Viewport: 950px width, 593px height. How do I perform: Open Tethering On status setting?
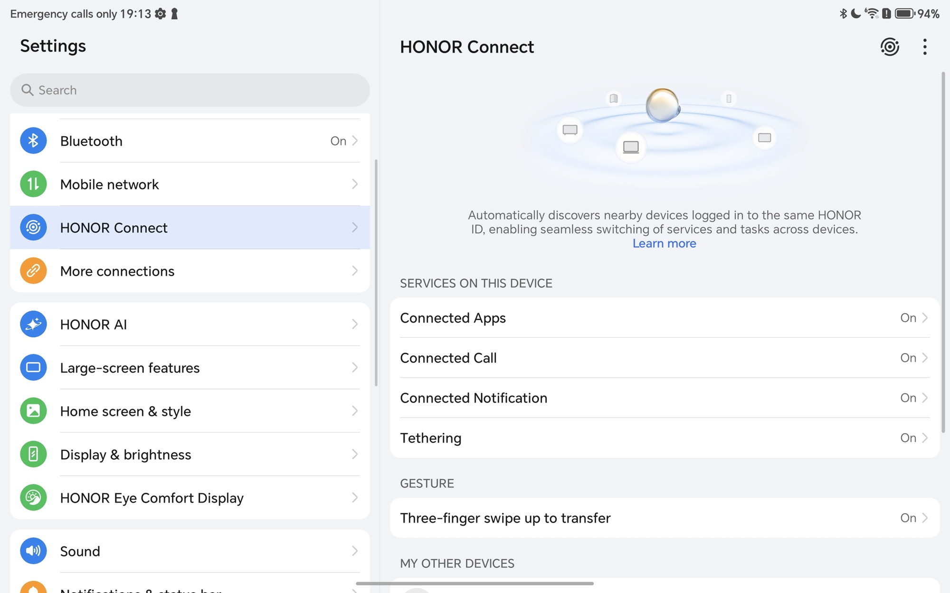[x=908, y=438]
